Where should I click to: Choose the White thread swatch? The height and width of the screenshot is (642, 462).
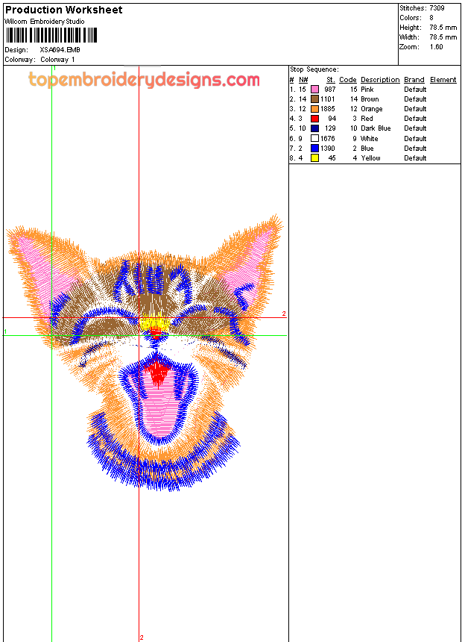click(314, 139)
